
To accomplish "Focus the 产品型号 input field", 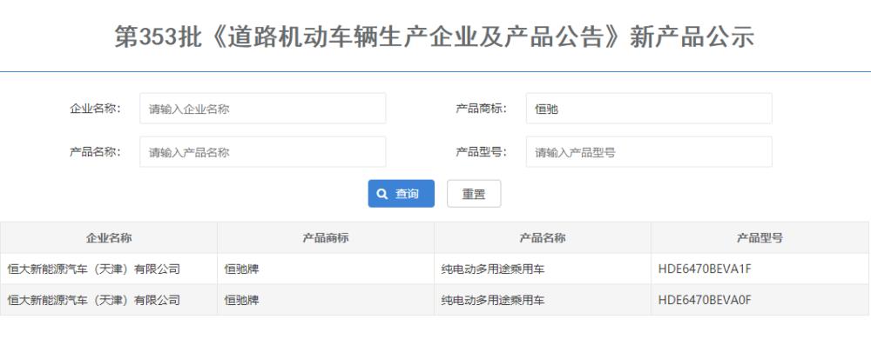I will click(x=649, y=152).
